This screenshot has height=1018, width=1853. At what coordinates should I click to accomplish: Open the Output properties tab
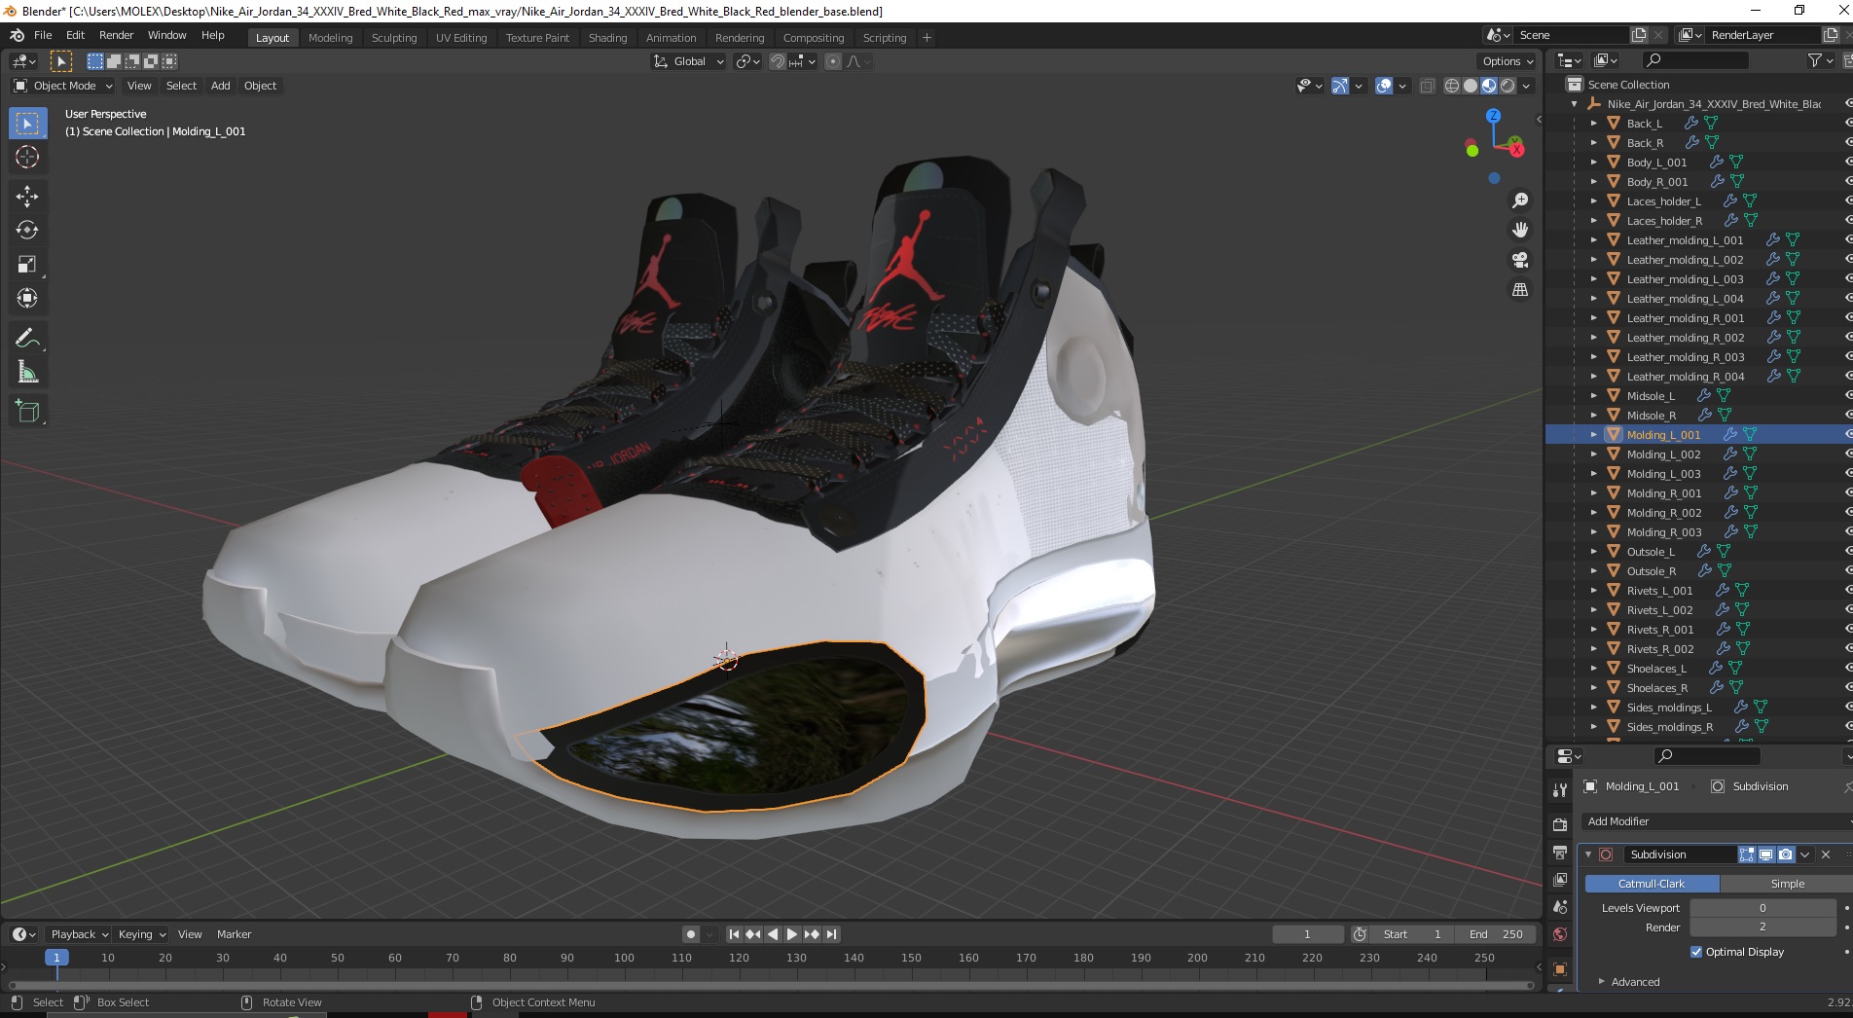click(1560, 853)
